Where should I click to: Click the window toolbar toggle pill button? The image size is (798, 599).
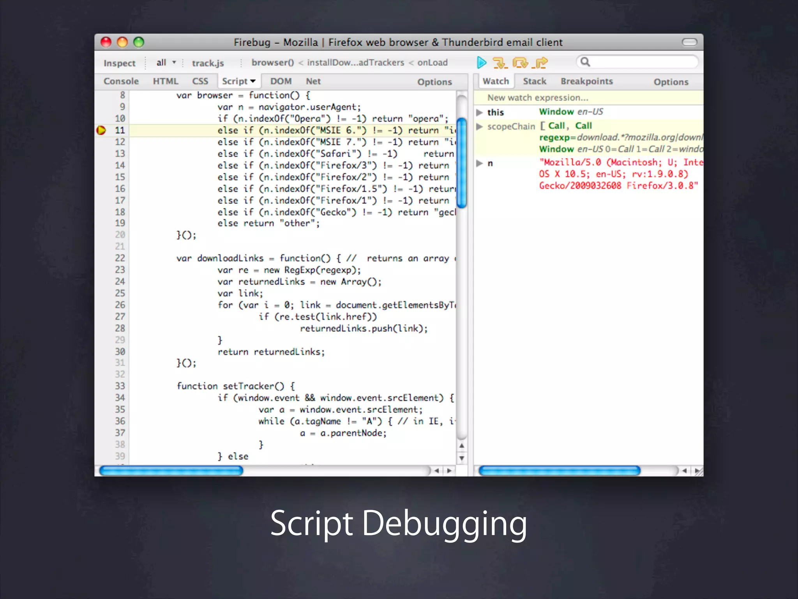pyautogui.click(x=689, y=42)
